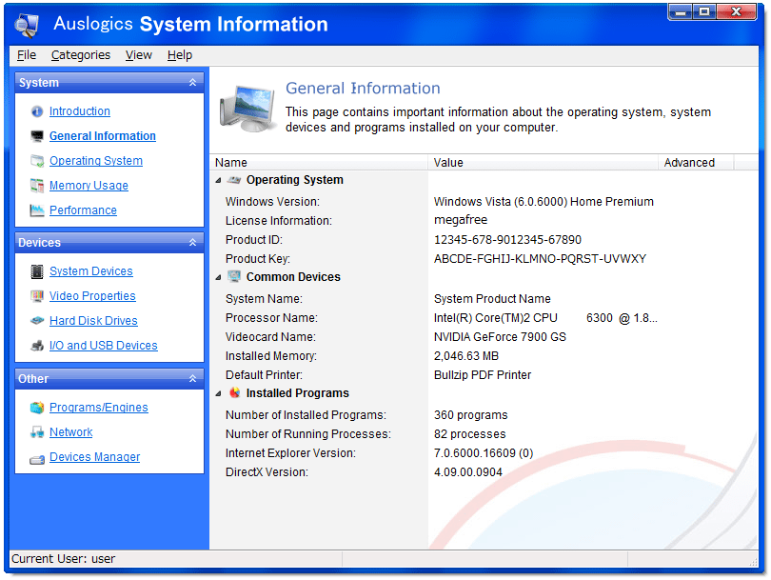Click the Hard Disk Drives icon
This screenshot has height=580, width=771.
click(37, 321)
